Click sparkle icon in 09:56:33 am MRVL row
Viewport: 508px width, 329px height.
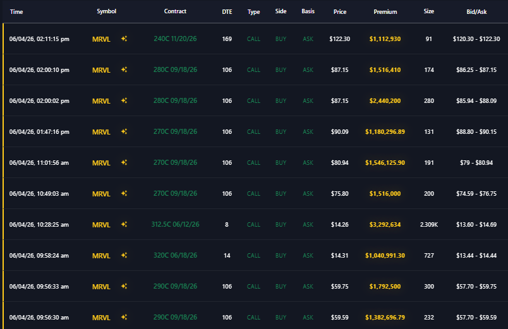(x=124, y=286)
